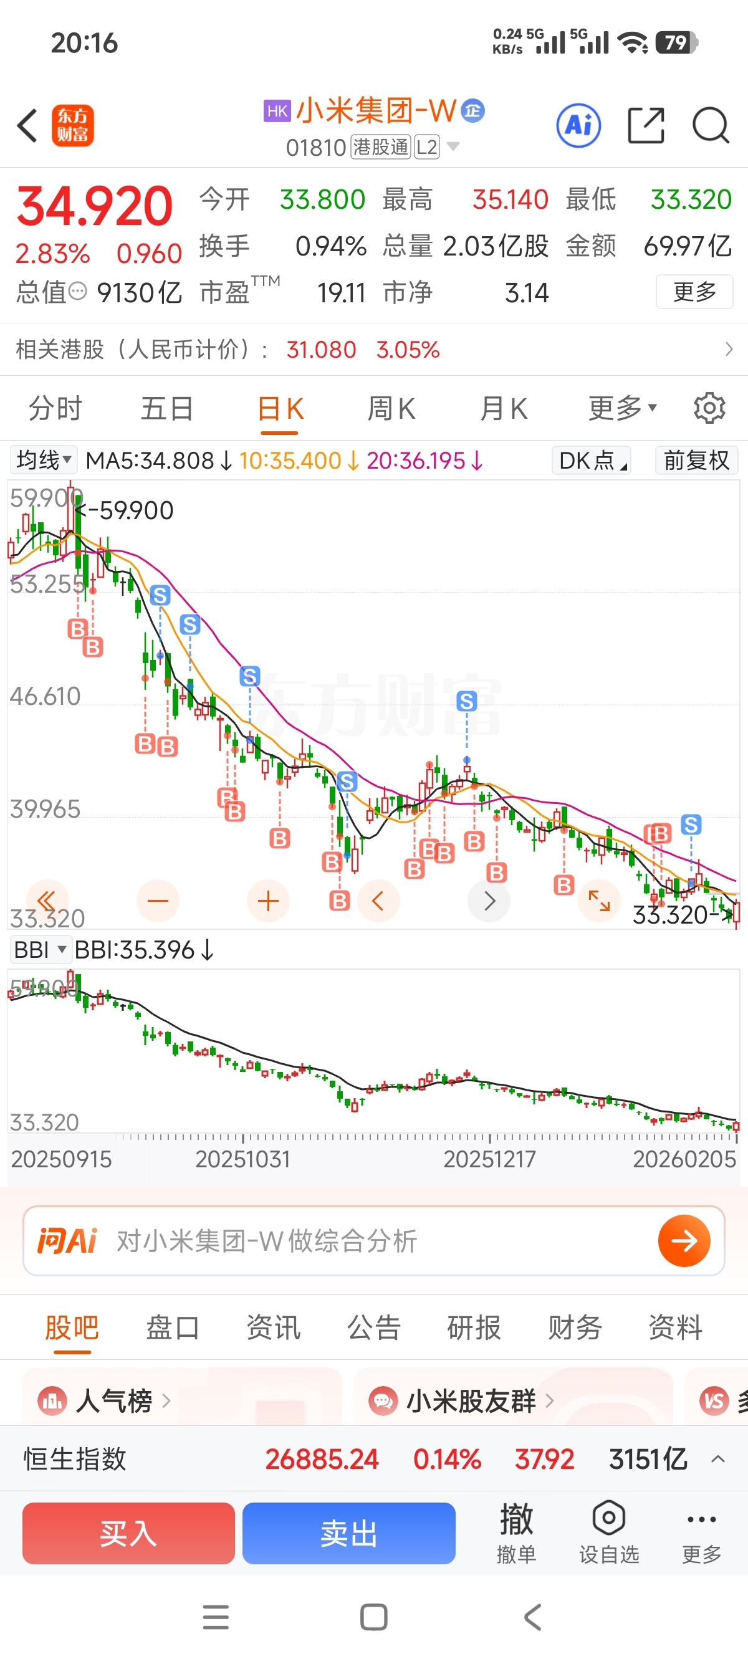Tap the blue 卖出 sell button

[349, 1533]
